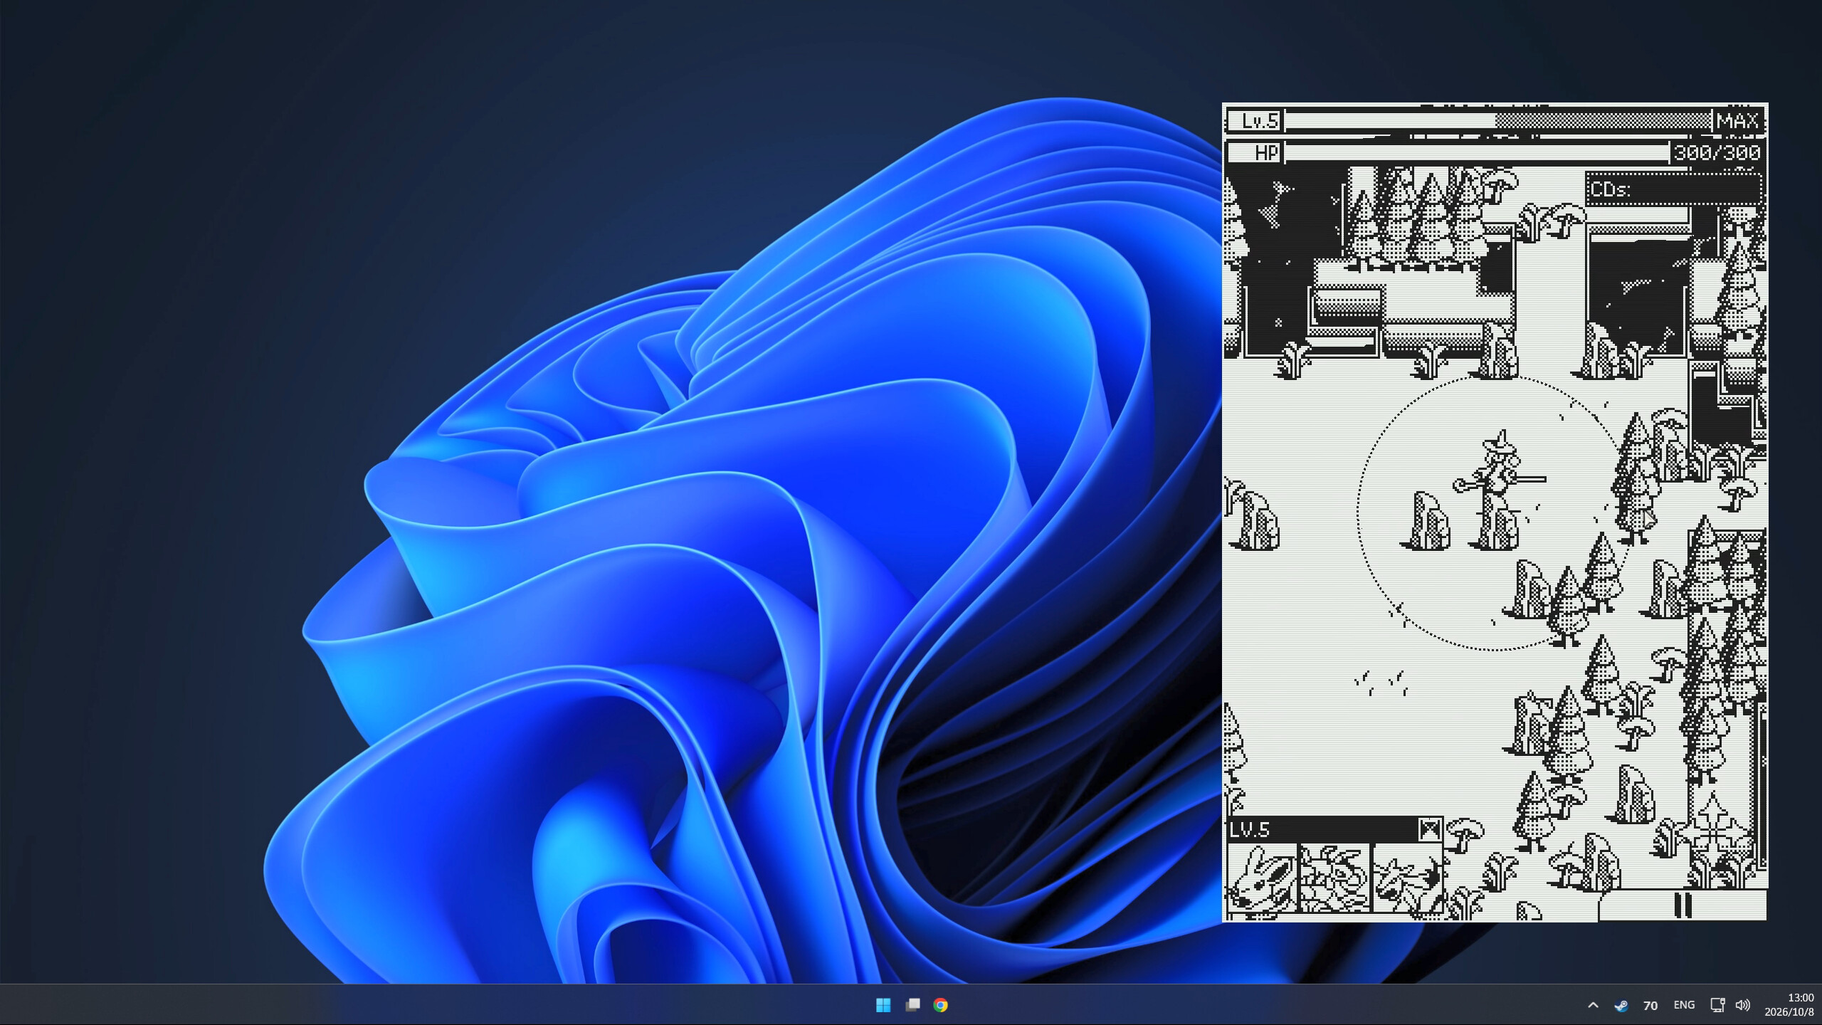Click the LV.5 title on the party panel

[x=1250, y=829]
